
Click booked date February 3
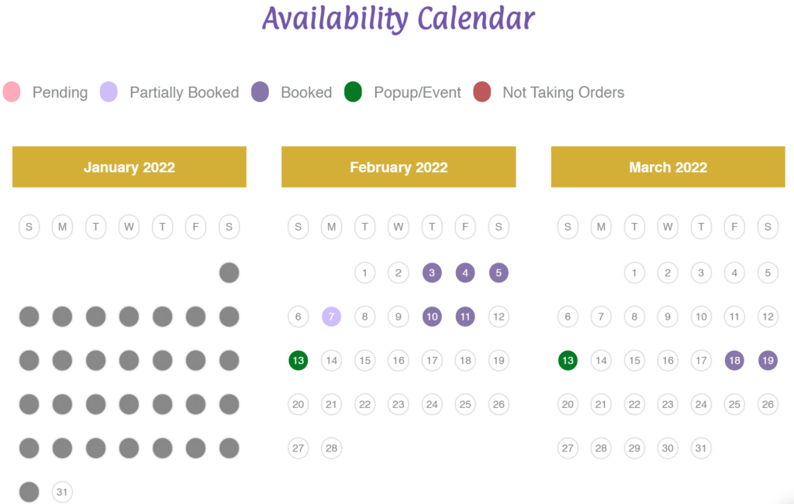(x=432, y=273)
